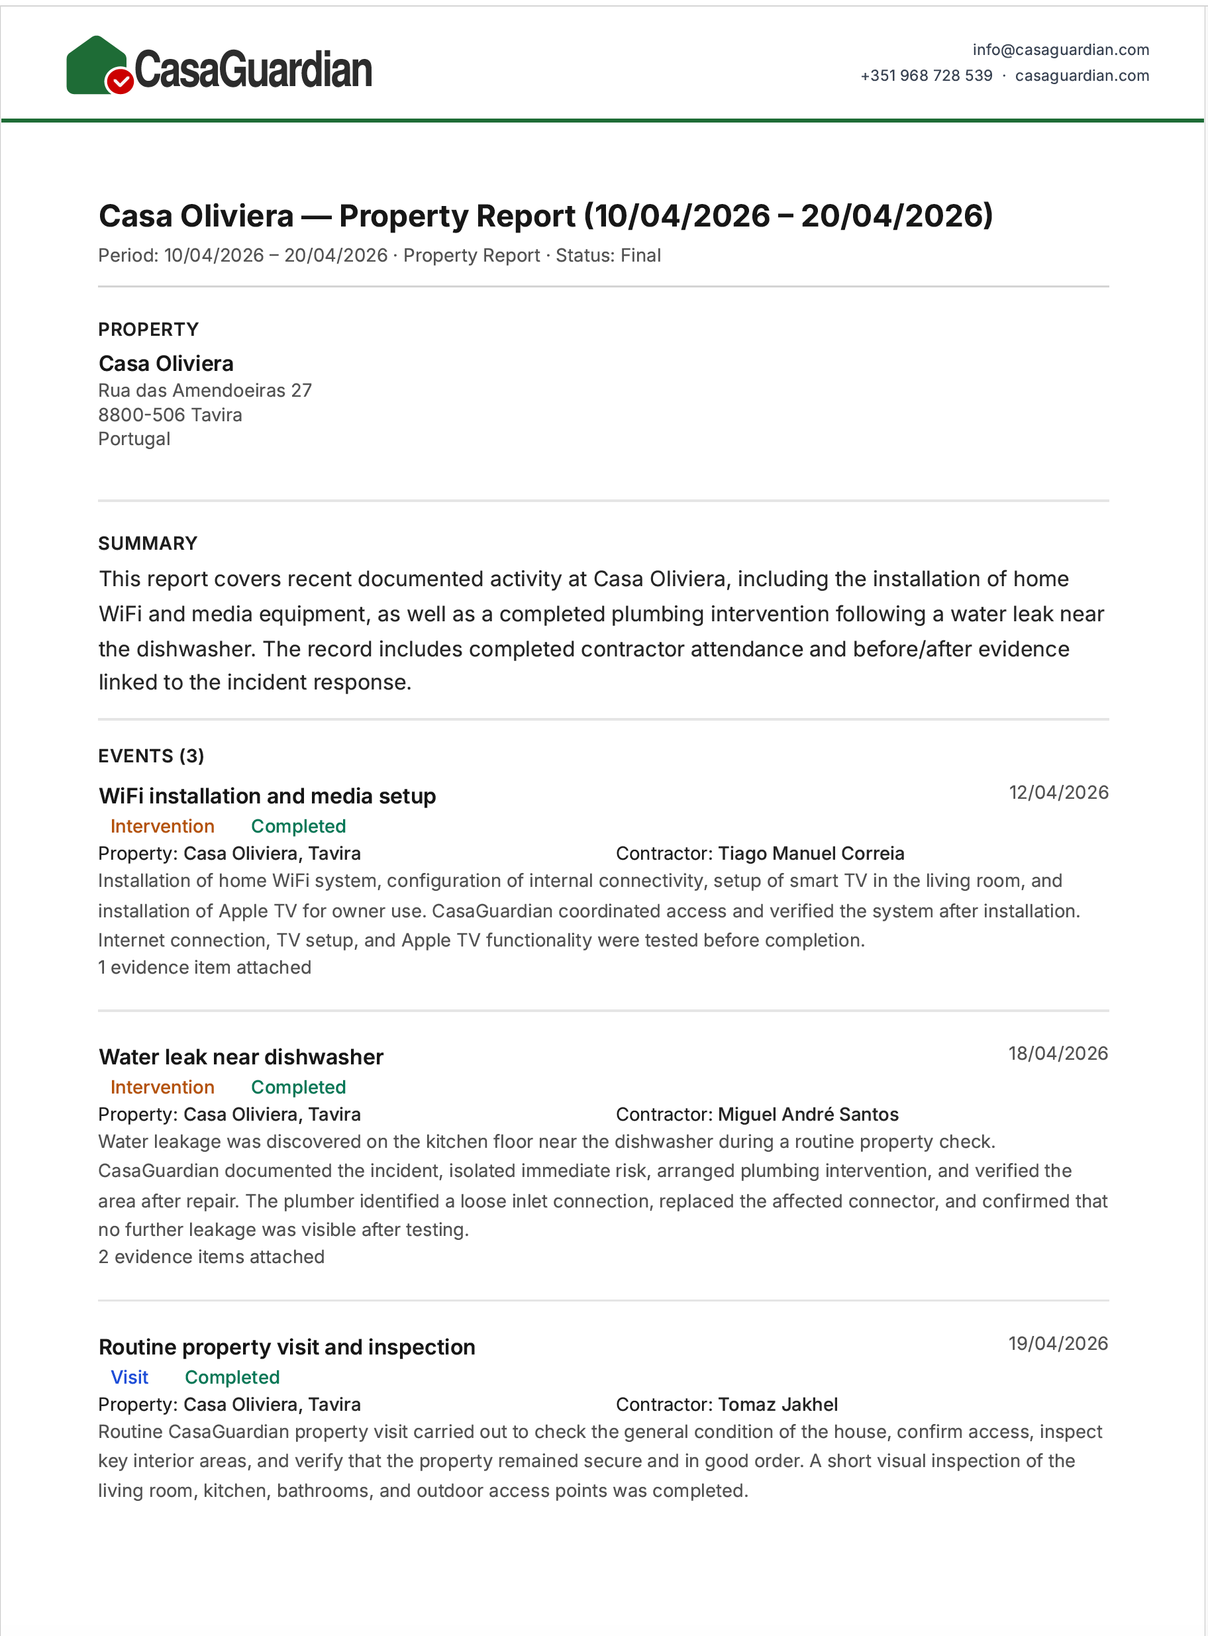
Task: Click the Completed status under Routine property visit
Action: coord(232,1377)
